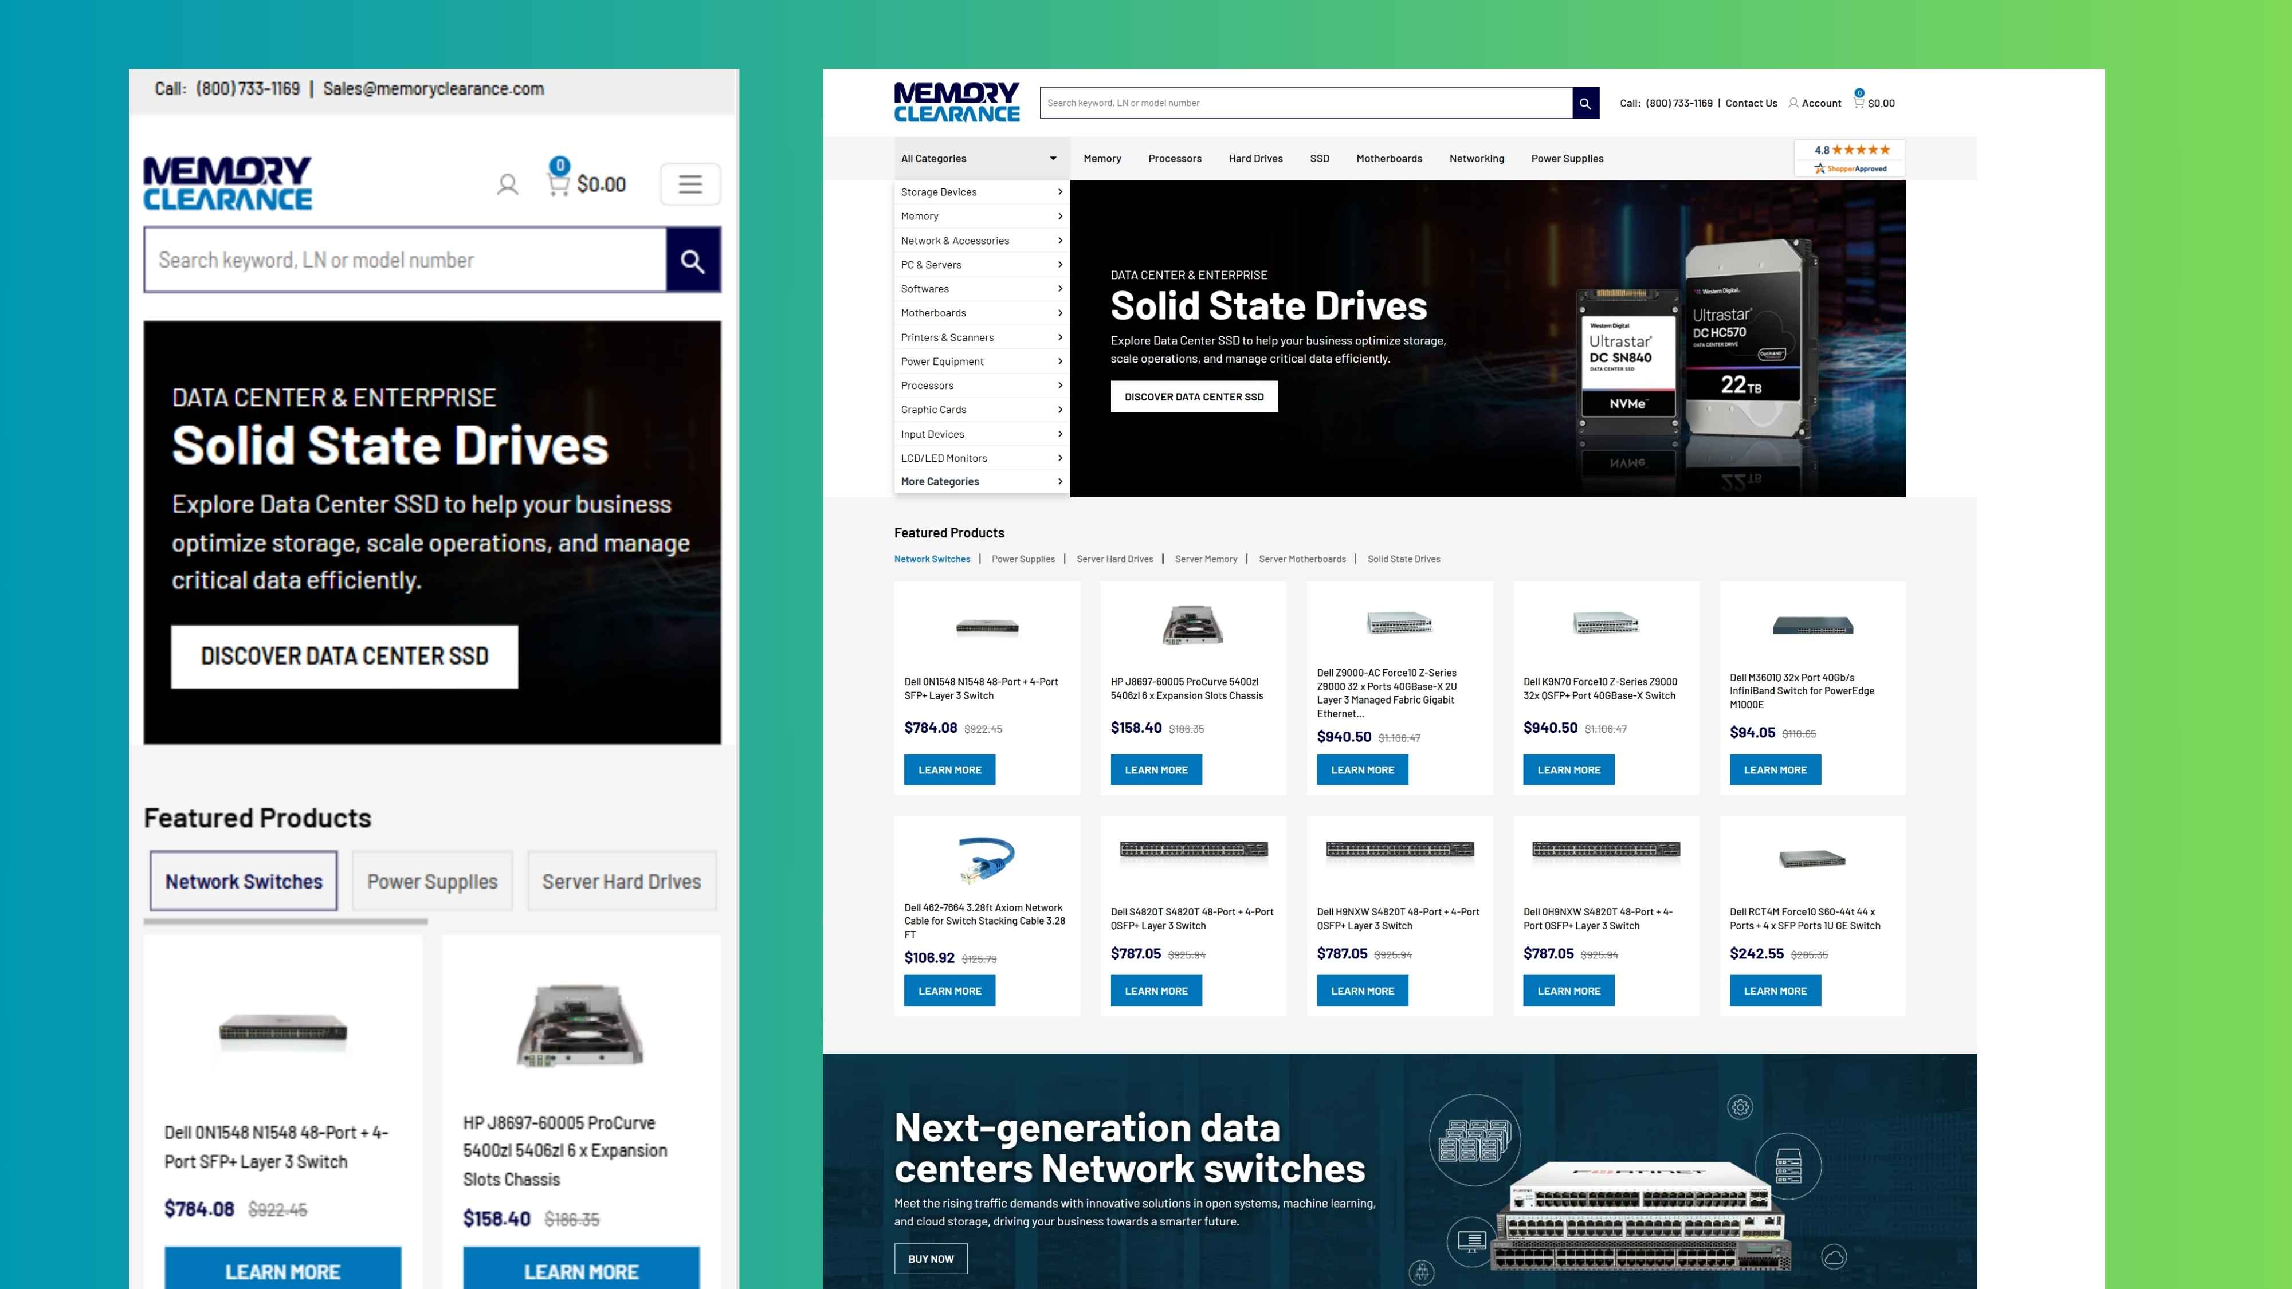Open mobile HP J8697-60005 ProCurve product thumbnail
Screen dimensions: 2292x1289
click(581, 1025)
